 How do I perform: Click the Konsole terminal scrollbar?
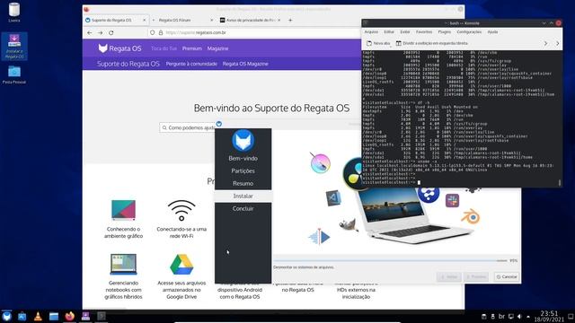pos(560,182)
